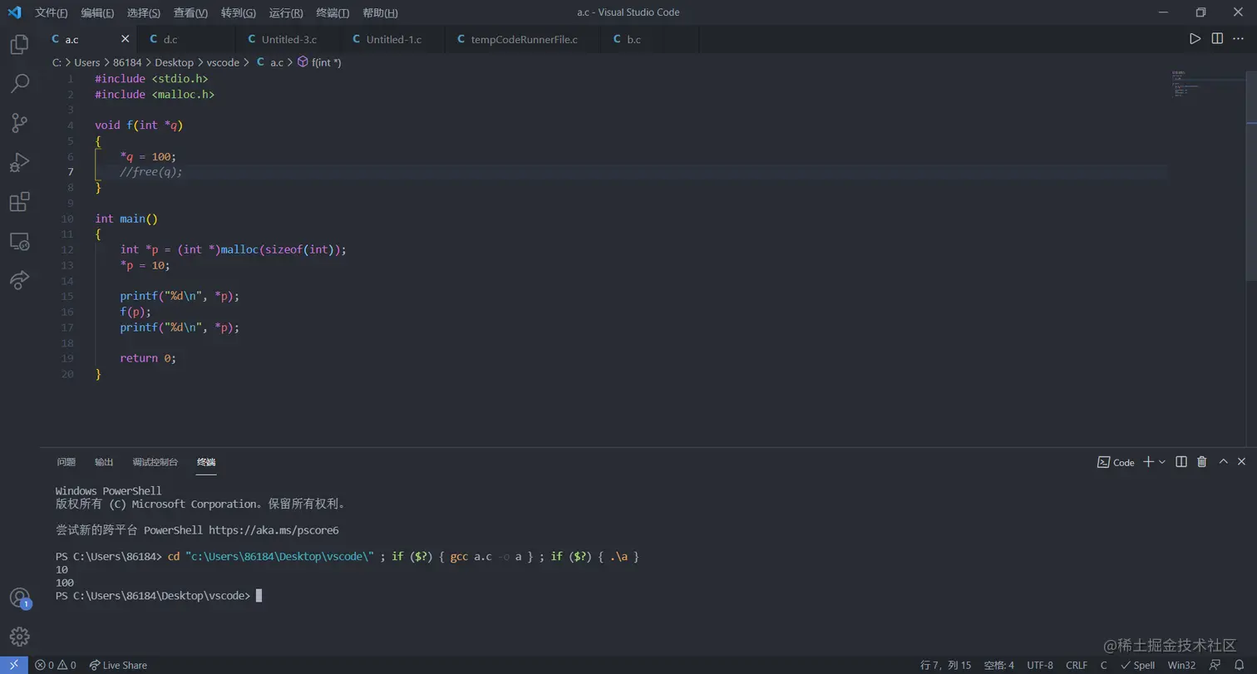Change the UTF-8 file encoding
This screenshot has height=674, width=1257.
tap(1040, 665)
